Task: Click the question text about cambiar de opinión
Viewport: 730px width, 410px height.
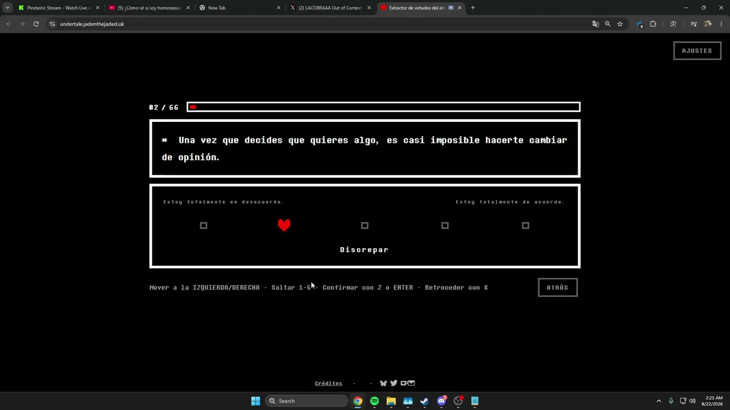Action: click(364, 149)
